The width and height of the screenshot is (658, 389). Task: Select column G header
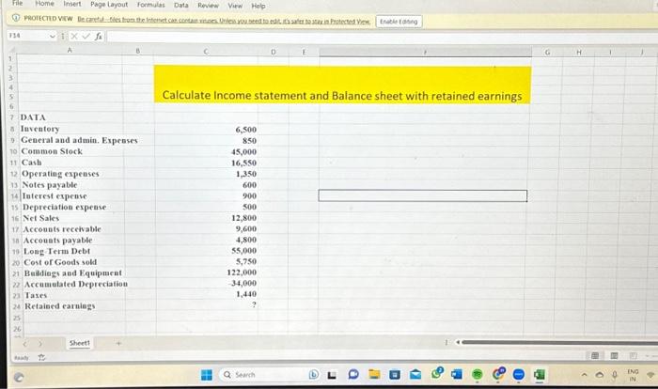point(547,53)
